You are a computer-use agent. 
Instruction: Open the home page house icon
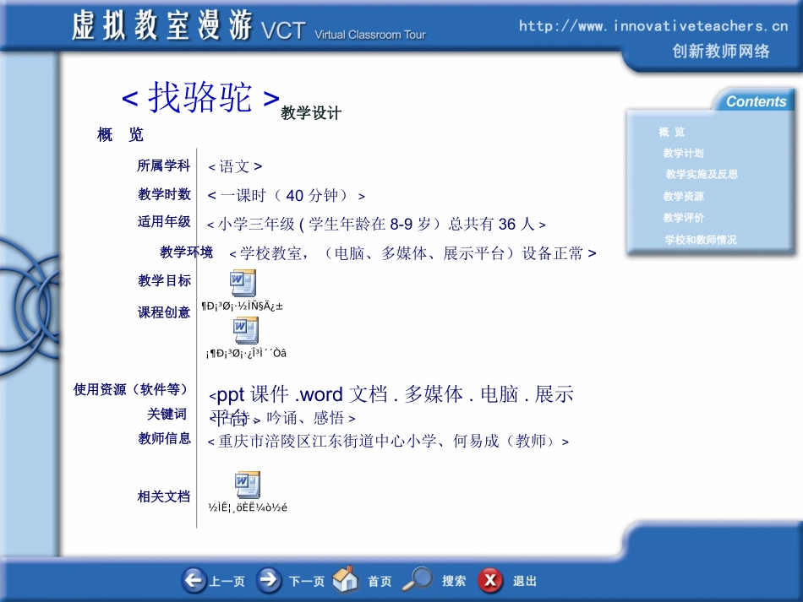(345, 579)
